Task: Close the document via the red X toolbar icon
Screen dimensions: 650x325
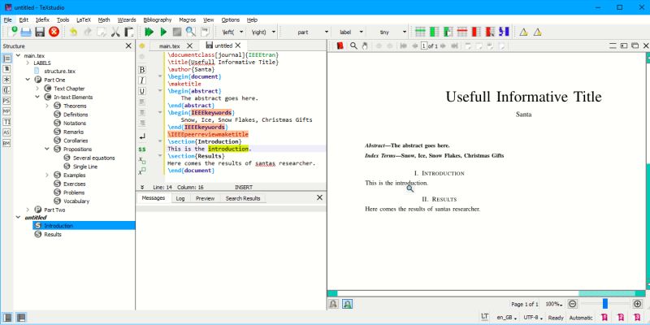Action: pyautogui.click(x=54, y=32)
